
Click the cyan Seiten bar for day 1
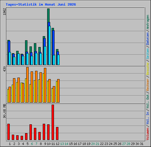[10, 59]
